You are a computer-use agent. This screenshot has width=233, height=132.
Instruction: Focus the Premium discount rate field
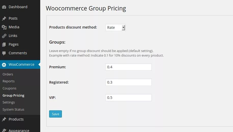(x=128, y=67)
